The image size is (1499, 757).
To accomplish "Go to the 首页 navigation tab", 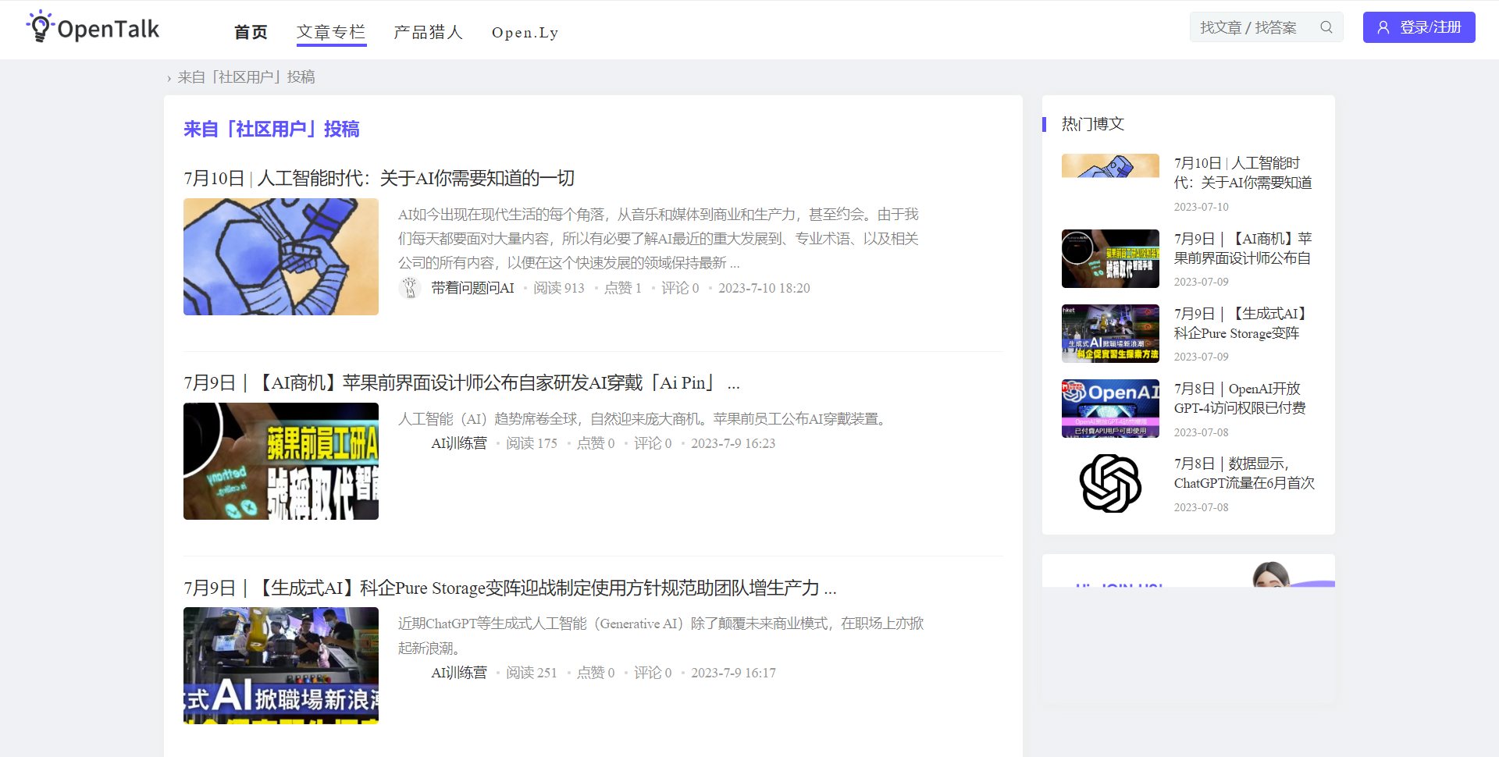I will 251,32.
